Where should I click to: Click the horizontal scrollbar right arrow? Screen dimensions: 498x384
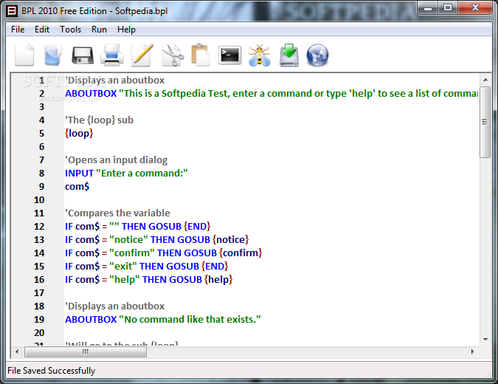(473, 352)
